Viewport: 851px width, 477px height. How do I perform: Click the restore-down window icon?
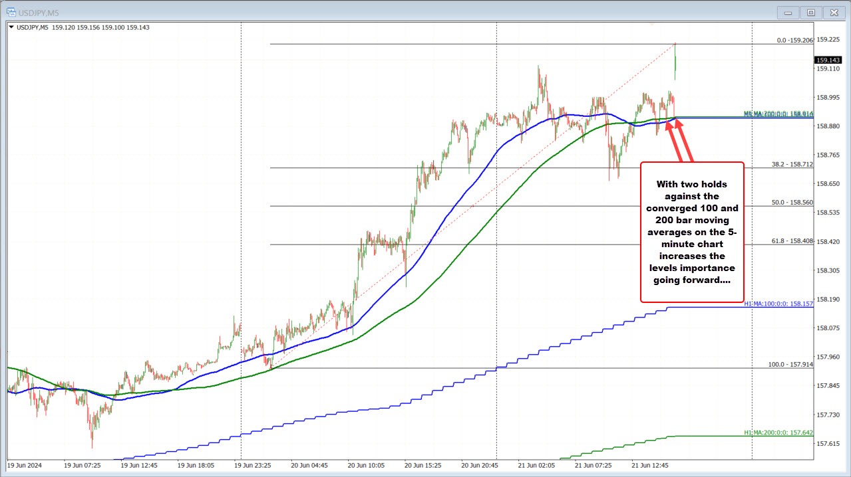(x=810, y=12)
